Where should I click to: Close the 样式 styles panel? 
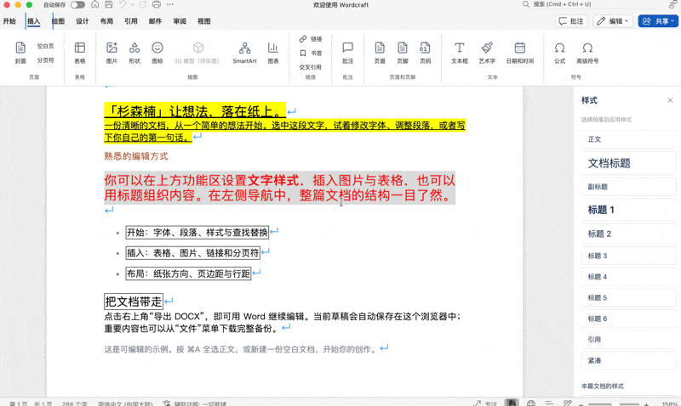tap(670, 100)
